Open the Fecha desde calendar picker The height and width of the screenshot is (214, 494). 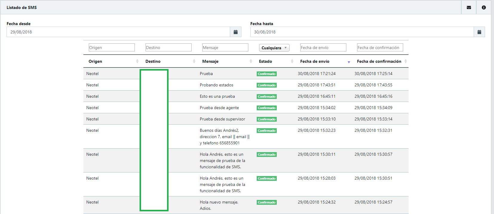pos(235,32)
